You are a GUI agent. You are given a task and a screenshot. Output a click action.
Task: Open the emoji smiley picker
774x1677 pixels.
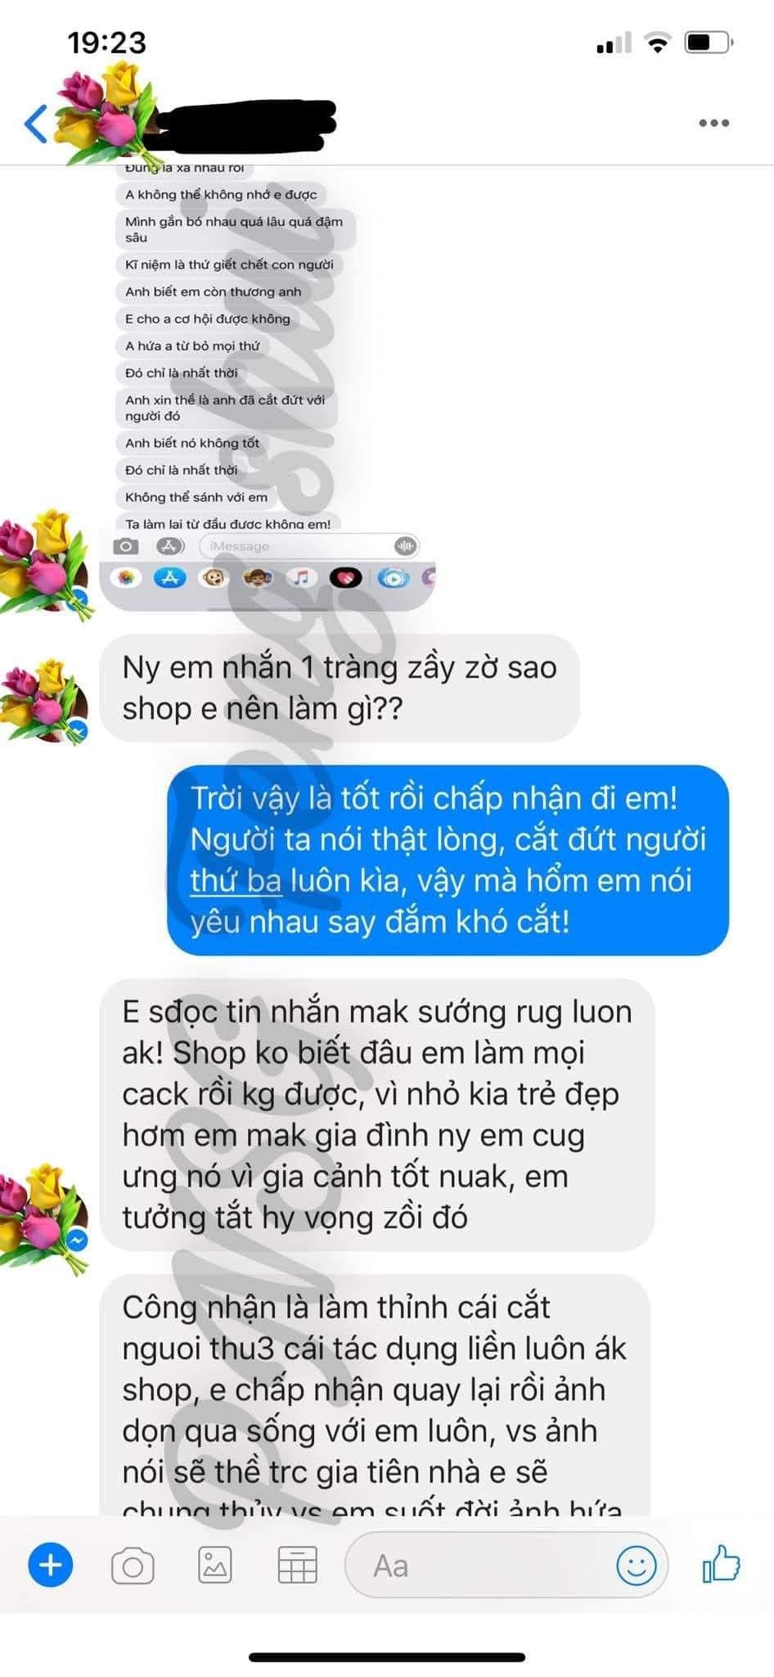(636, 1566)
